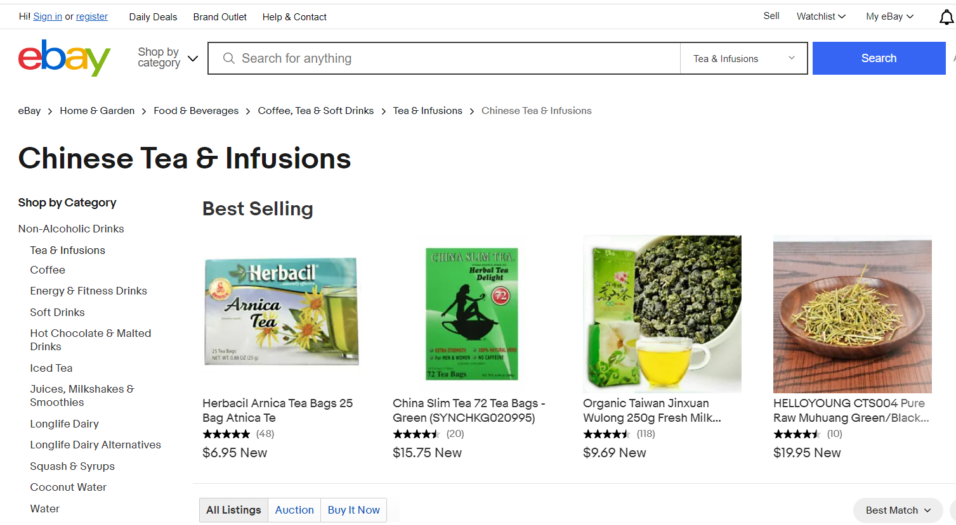
Task: Open the Daily Deals menu item
Action: point(152,17)
